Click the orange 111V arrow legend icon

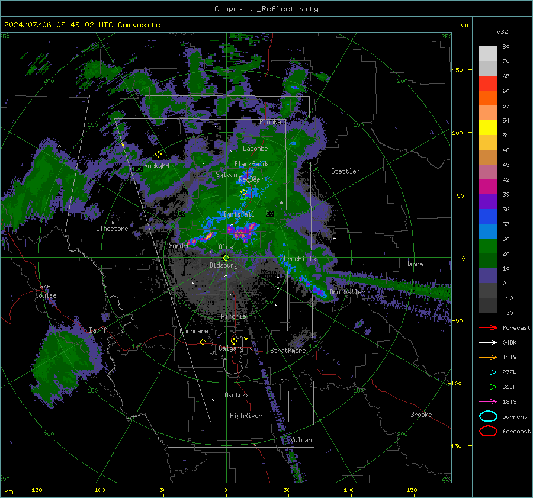coord(488,357)
